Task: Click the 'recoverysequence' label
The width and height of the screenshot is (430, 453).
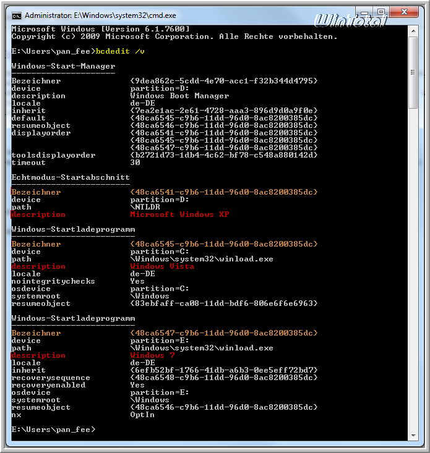Action: click(51, 378)
